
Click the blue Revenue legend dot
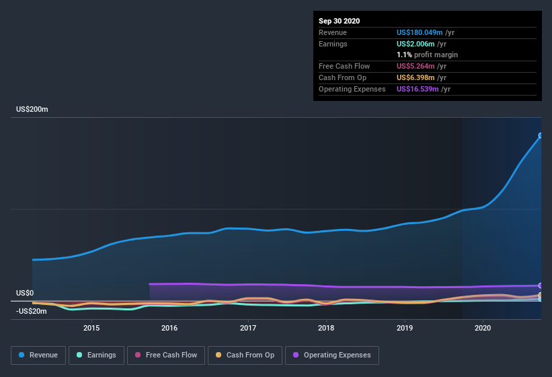22,355
